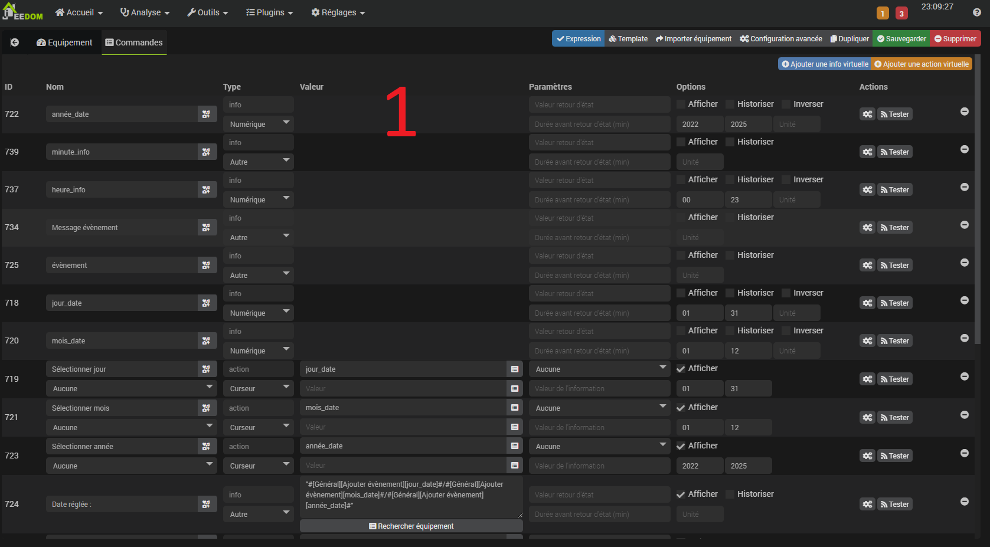Remove the minute_info command with minus icon
This screenshot has width=990, height=547.
click(x=965, y=149)
